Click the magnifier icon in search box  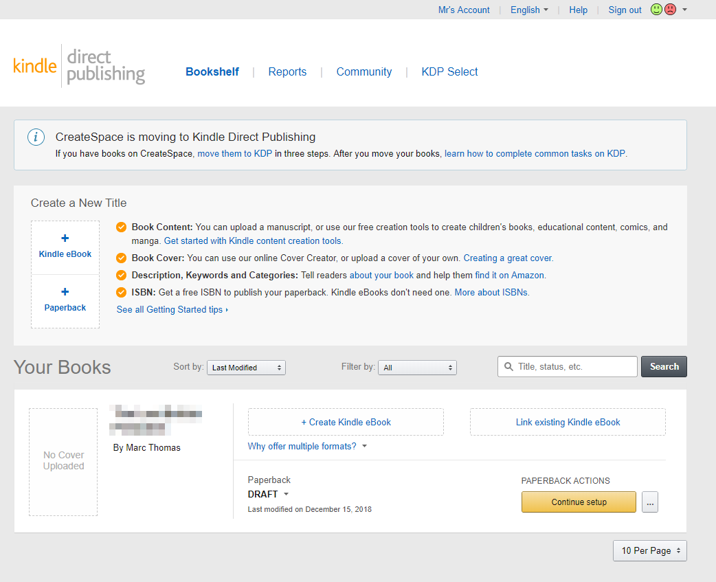pyautogui.click(x=508, y=366)
